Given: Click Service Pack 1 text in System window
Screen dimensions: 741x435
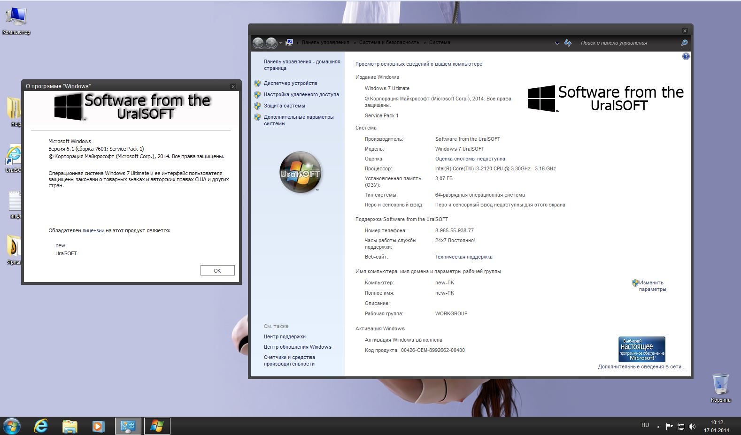Looking at the screenshot, I should [x=381, y=115].
